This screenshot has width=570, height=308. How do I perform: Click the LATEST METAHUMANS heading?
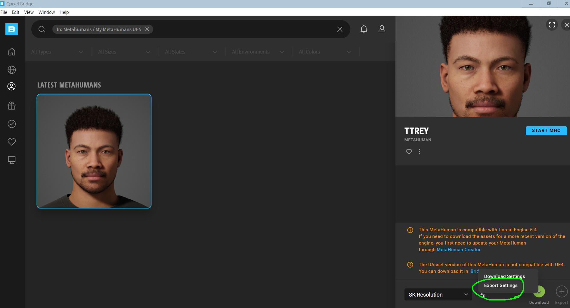click(x=69, y=85)
